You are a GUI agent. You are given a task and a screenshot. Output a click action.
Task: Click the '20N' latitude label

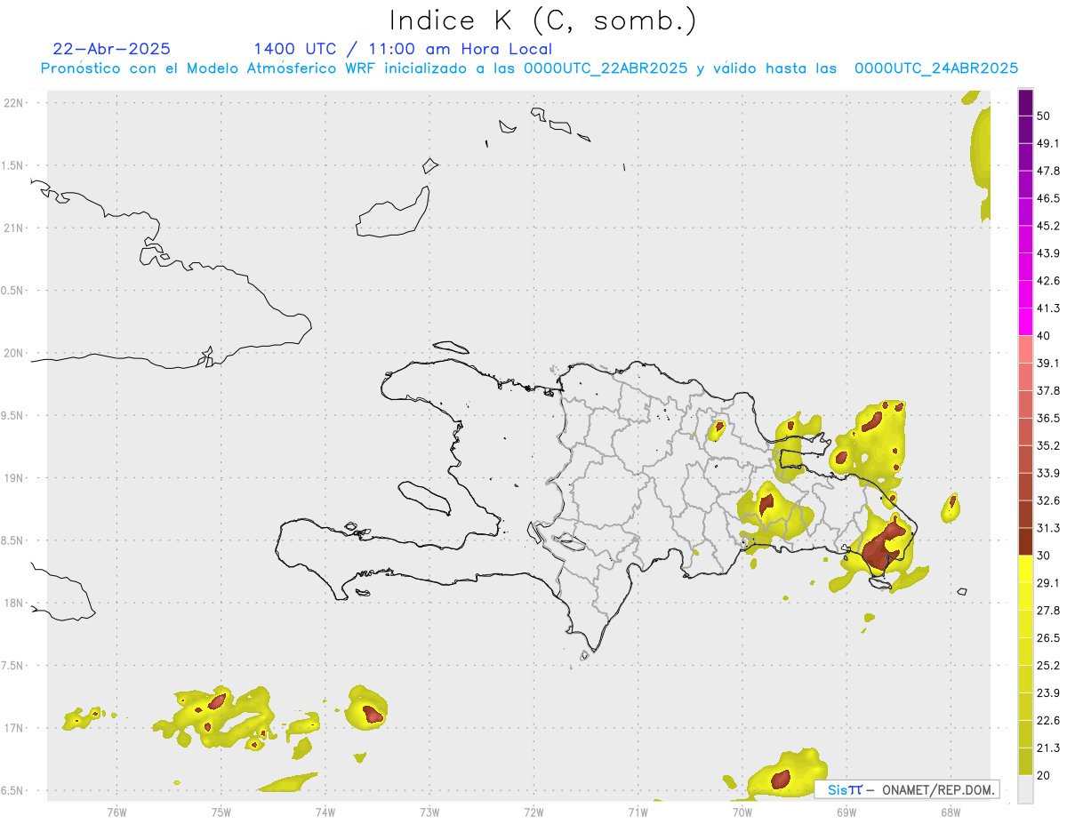(x=13, y=353)
